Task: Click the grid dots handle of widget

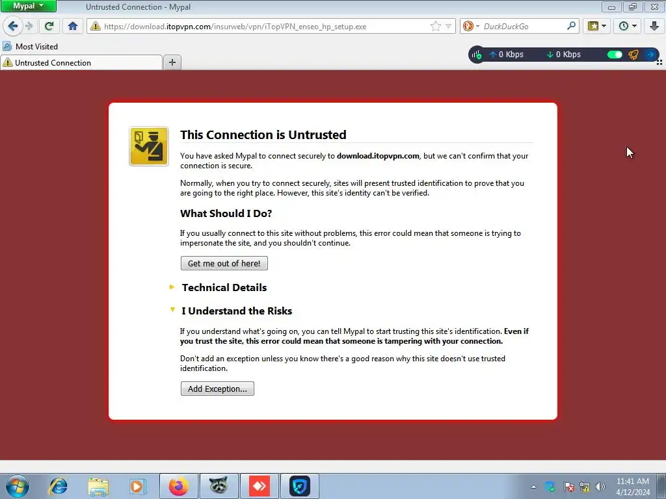Action: pyautogui.click(x=659, y=62)
